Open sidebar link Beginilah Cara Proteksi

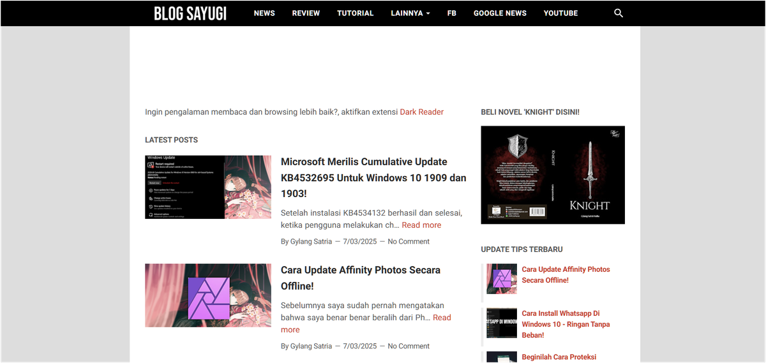tap(559, 357)
